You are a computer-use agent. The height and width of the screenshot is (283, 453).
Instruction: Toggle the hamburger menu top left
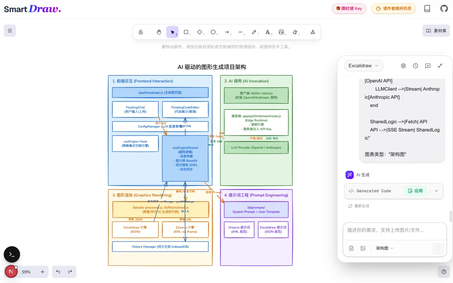coord(10,30)
